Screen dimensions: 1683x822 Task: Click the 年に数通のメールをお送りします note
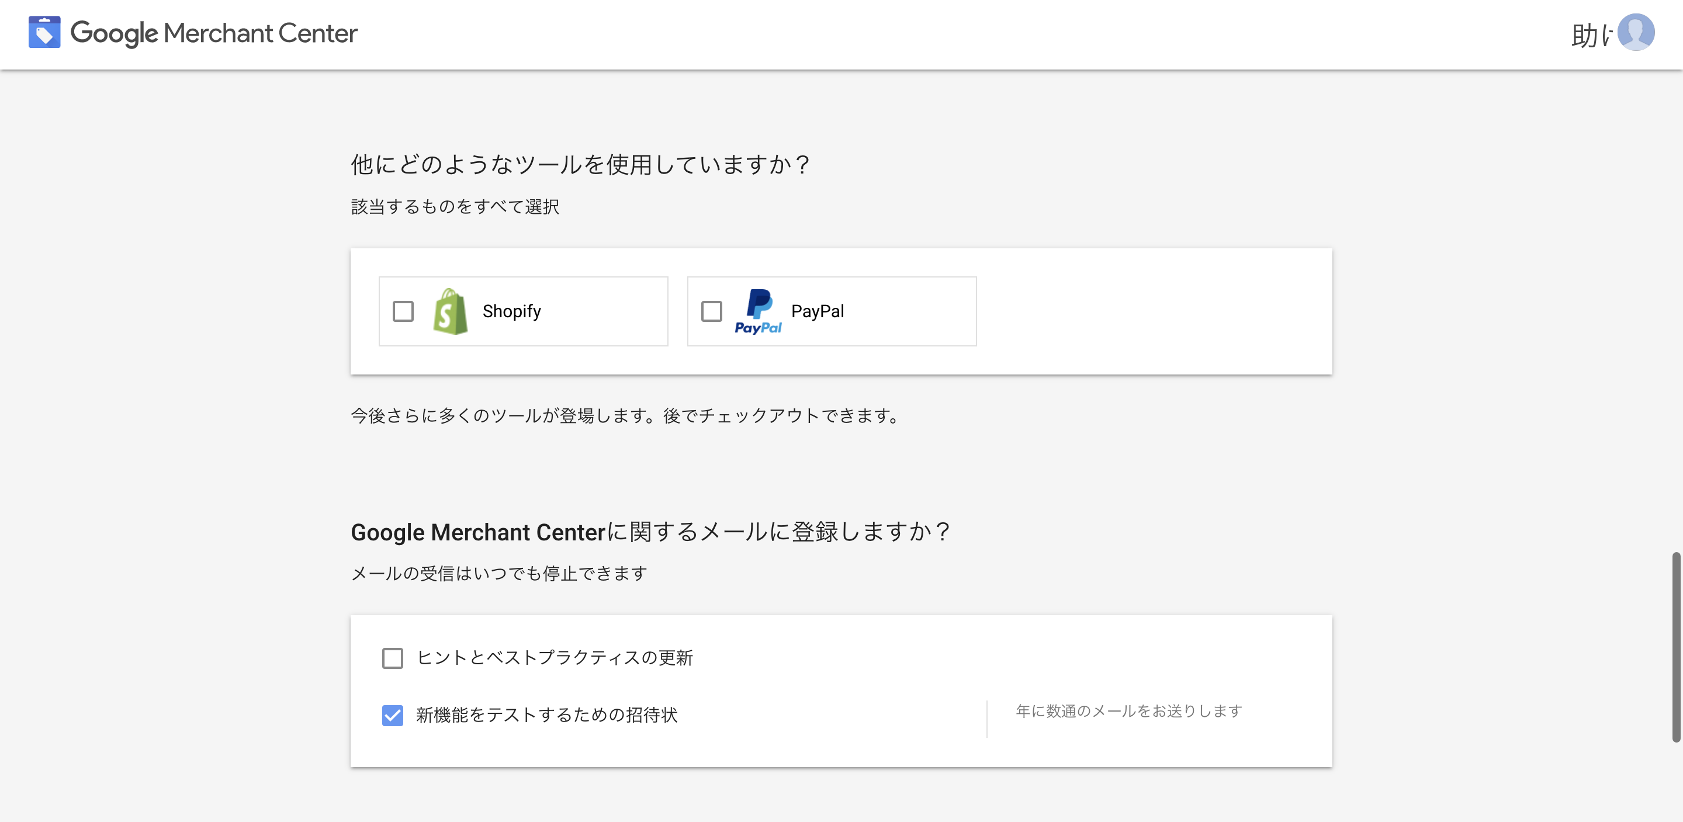(x=1128, y=711)
